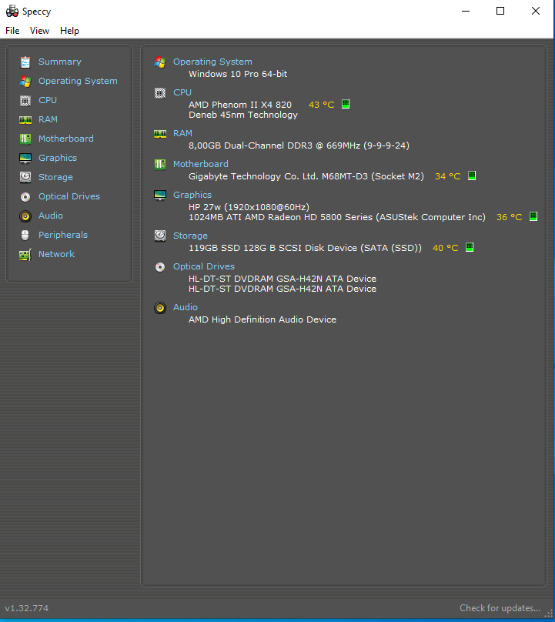This screenshot has height=622, width=555.
Task: Click the Windows flag icon in summary panel
Action: coord(160,62)
